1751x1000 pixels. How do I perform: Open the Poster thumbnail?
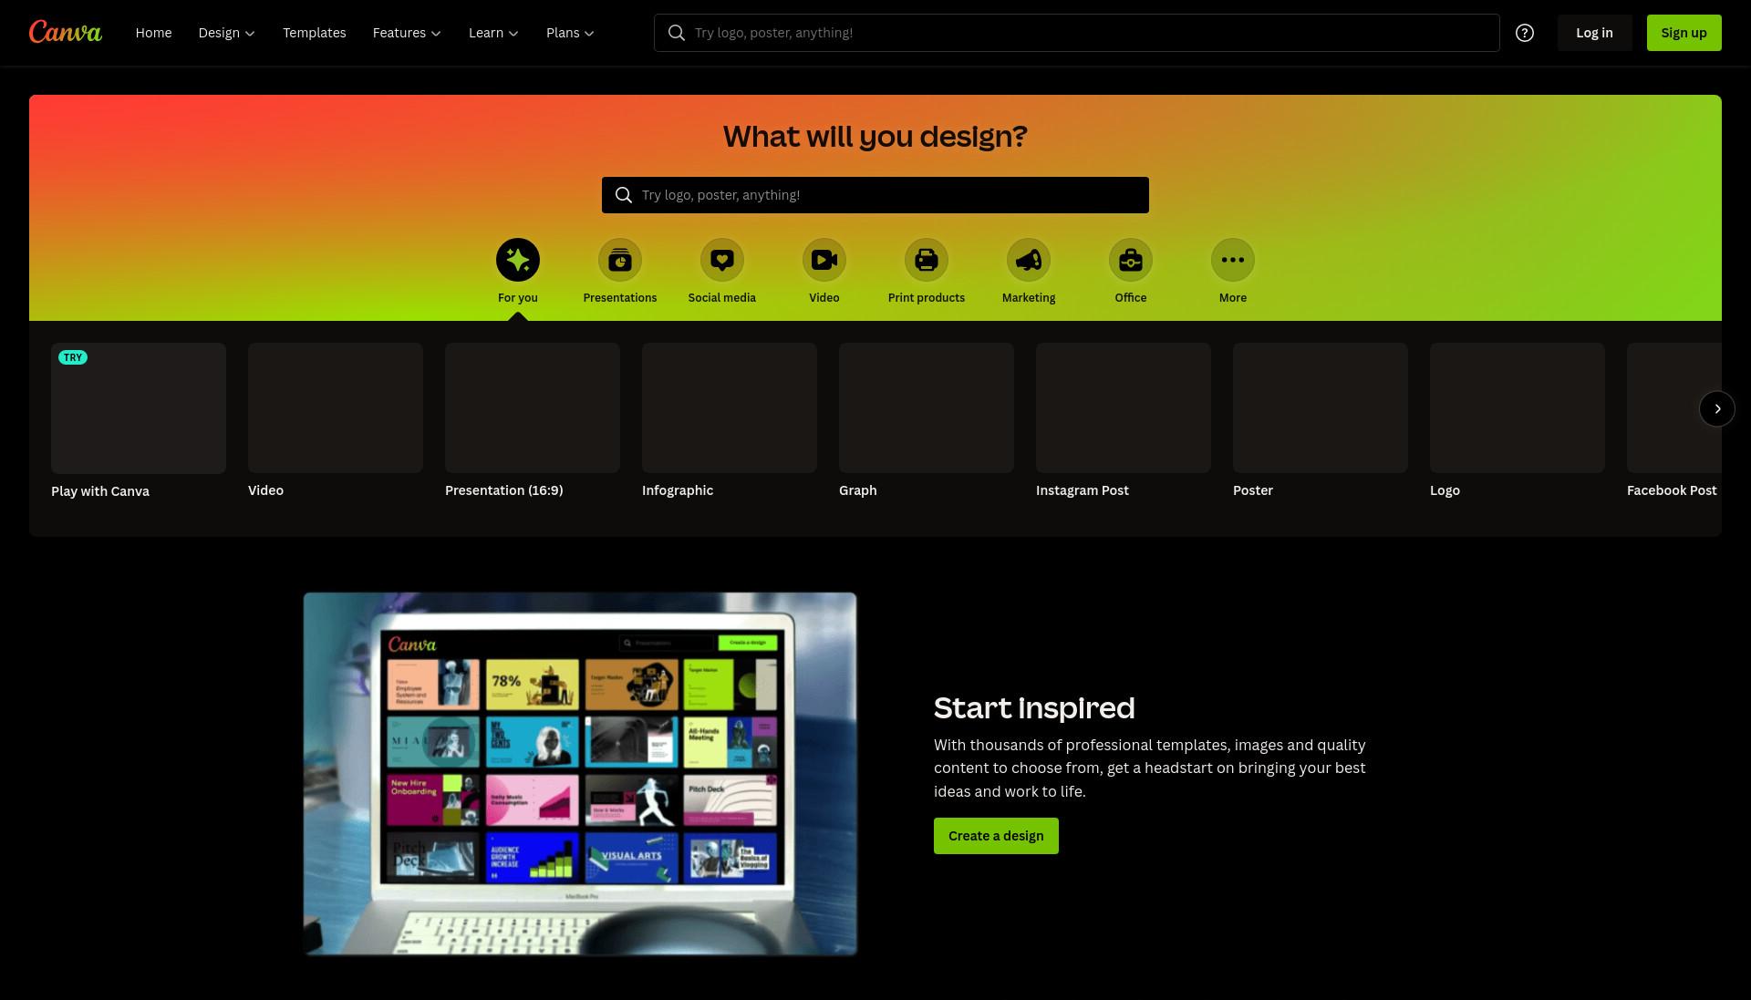pos(1321,407)
